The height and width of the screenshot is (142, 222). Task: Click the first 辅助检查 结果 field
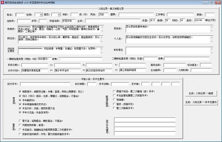(x=80, y=59)
